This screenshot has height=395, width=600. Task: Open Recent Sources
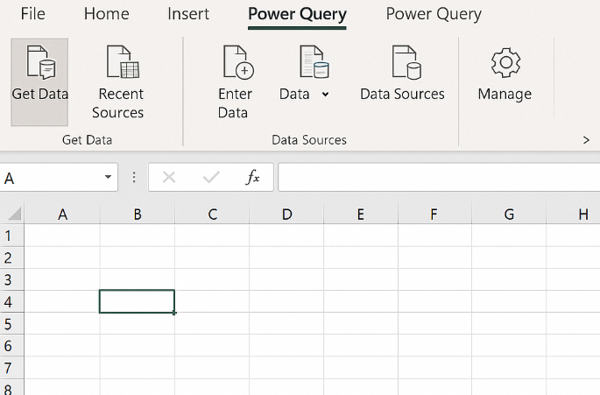[118, 82]
